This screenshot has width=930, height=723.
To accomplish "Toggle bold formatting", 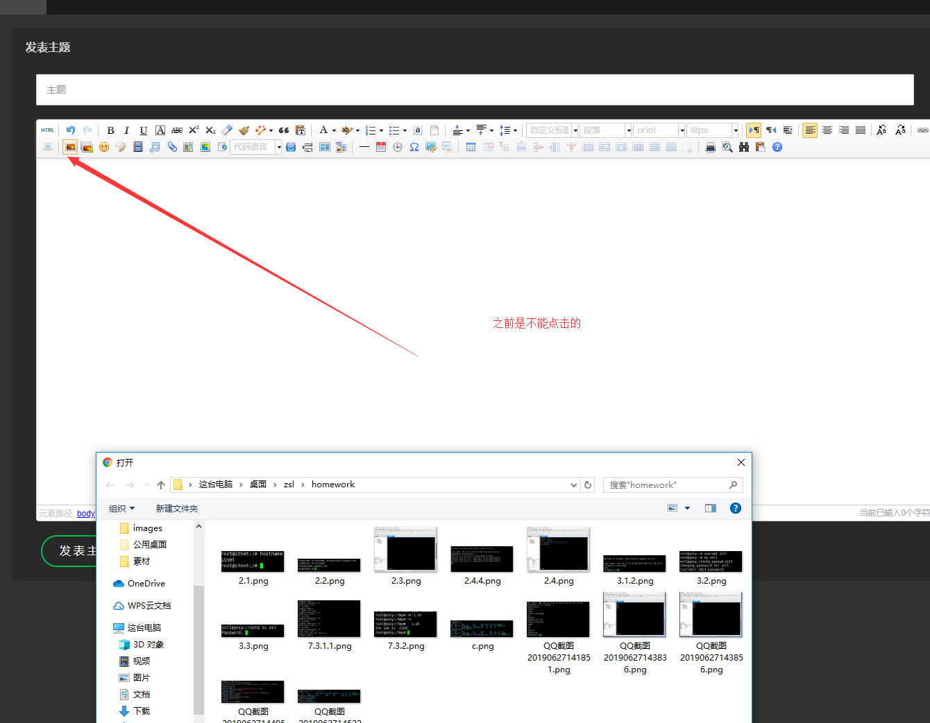I will point(110,130).
